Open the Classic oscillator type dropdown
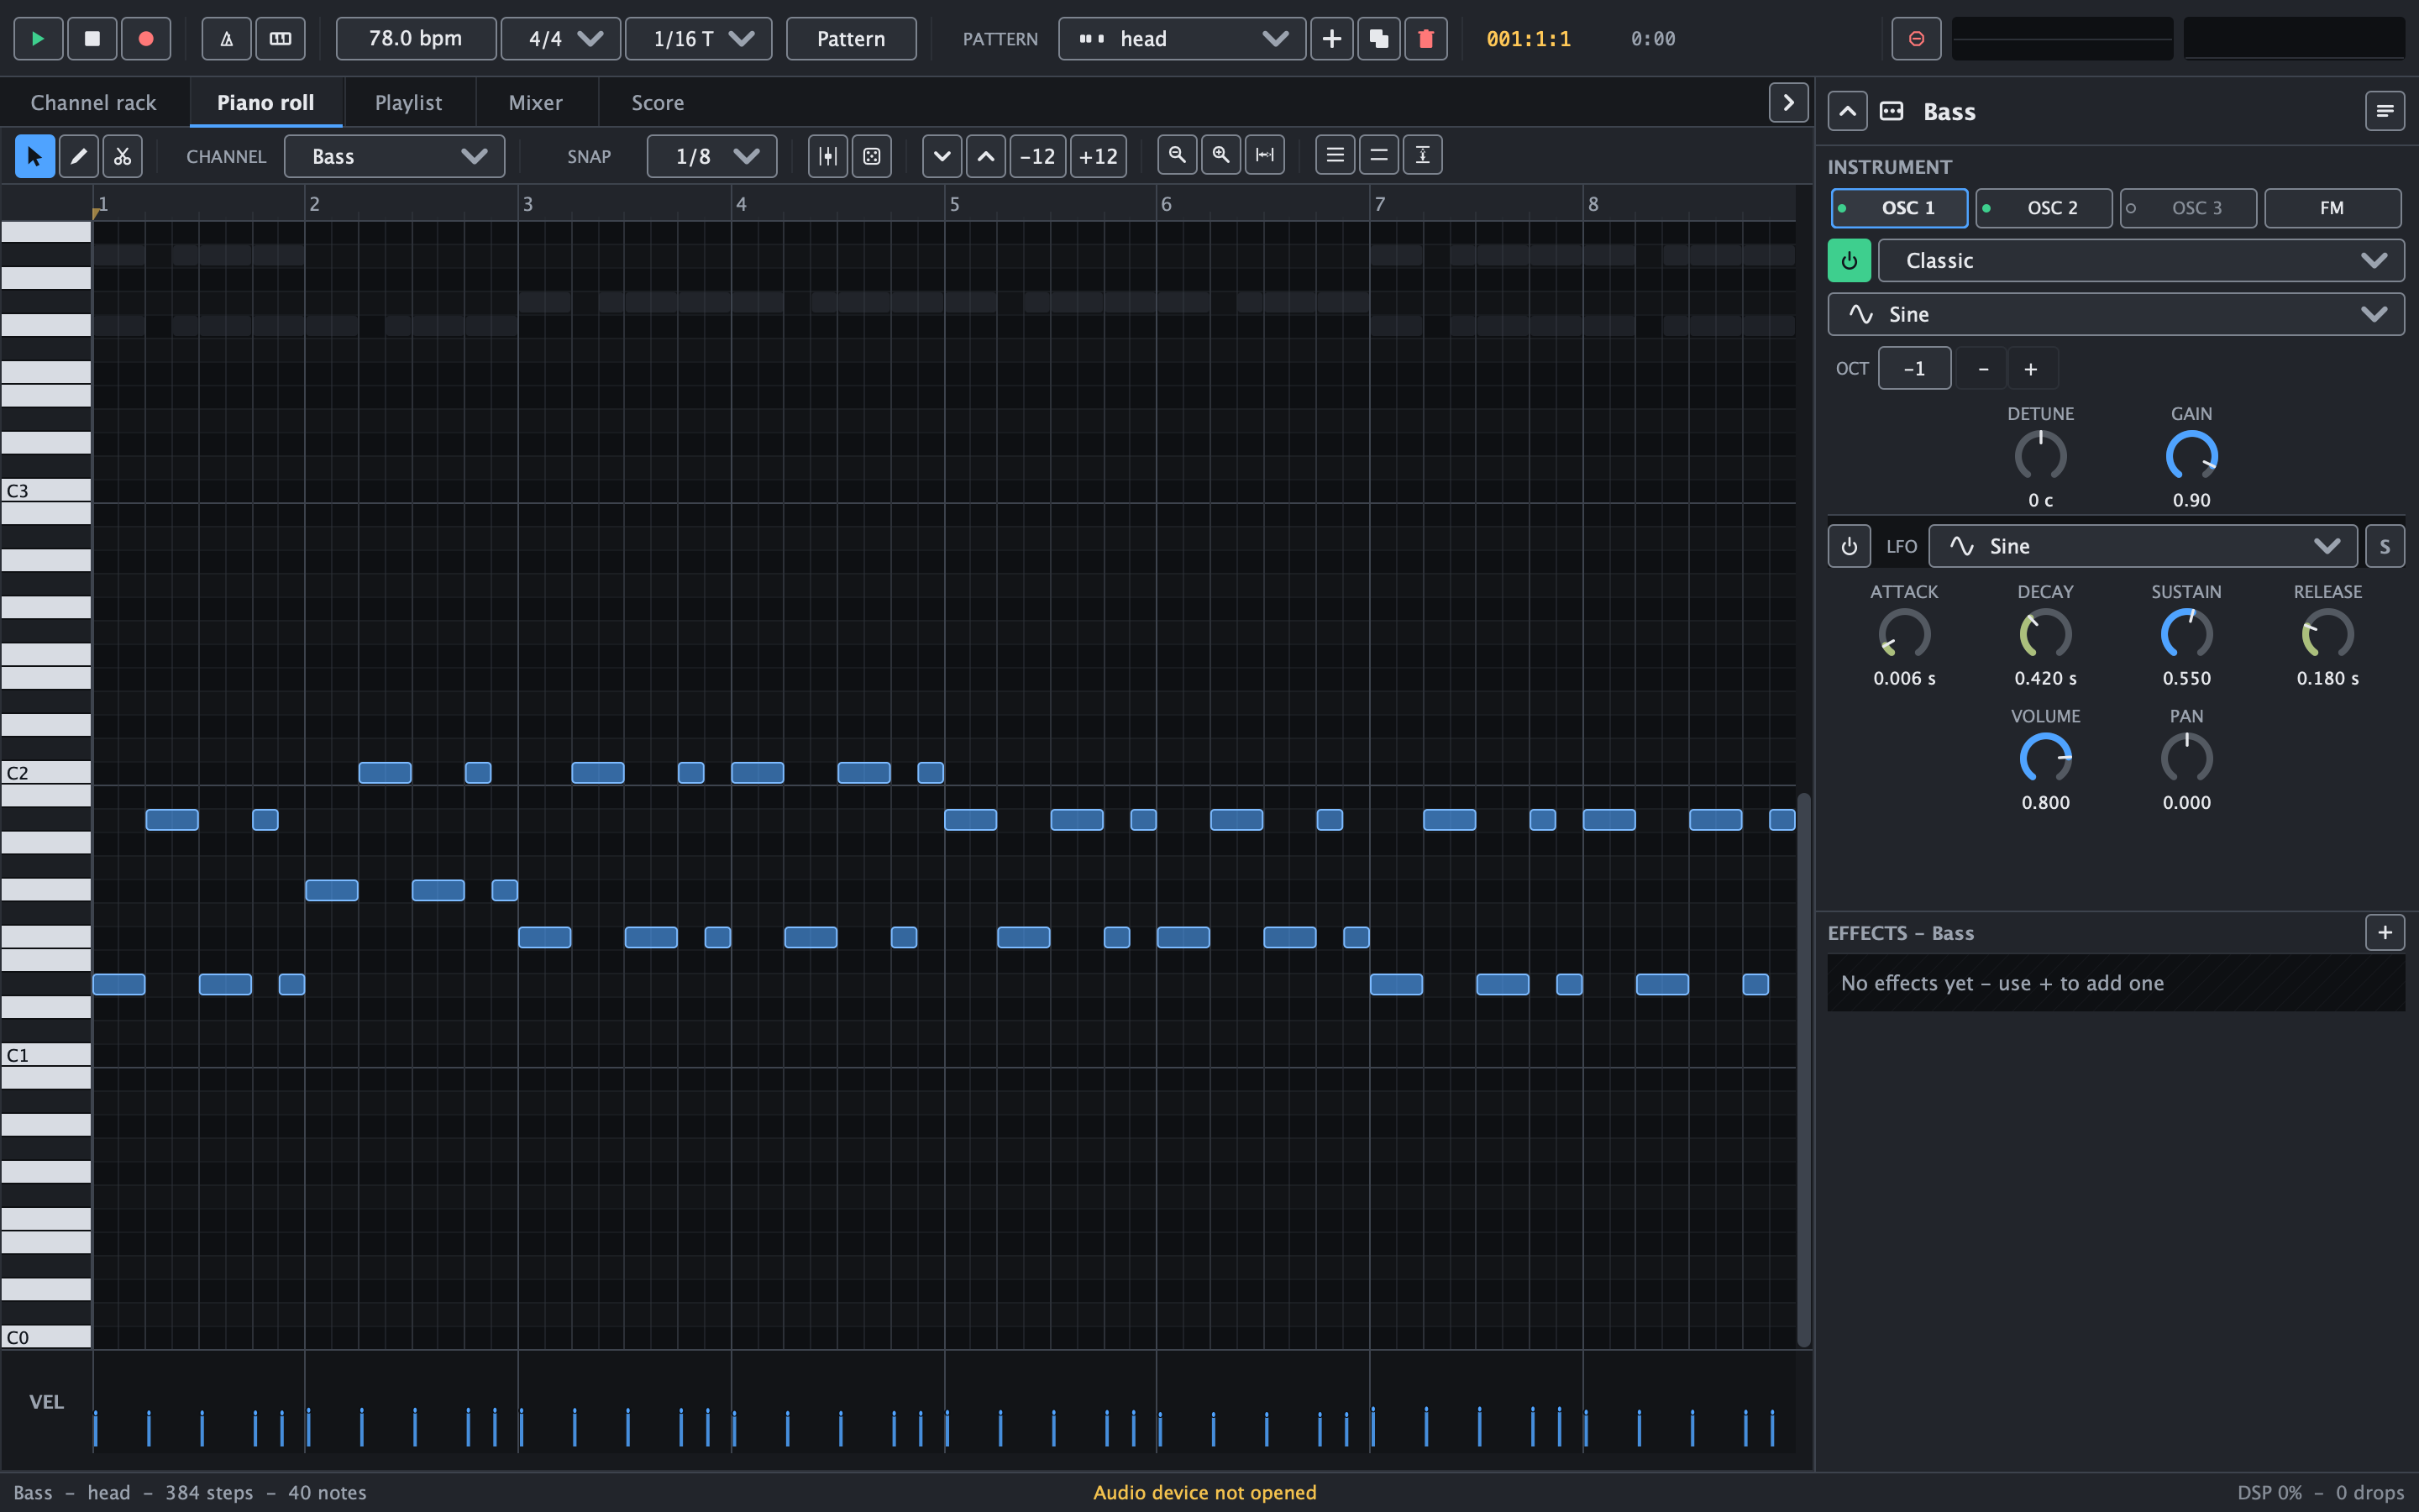This screenshot has height=1512, width=2419. pos(2141,261)
